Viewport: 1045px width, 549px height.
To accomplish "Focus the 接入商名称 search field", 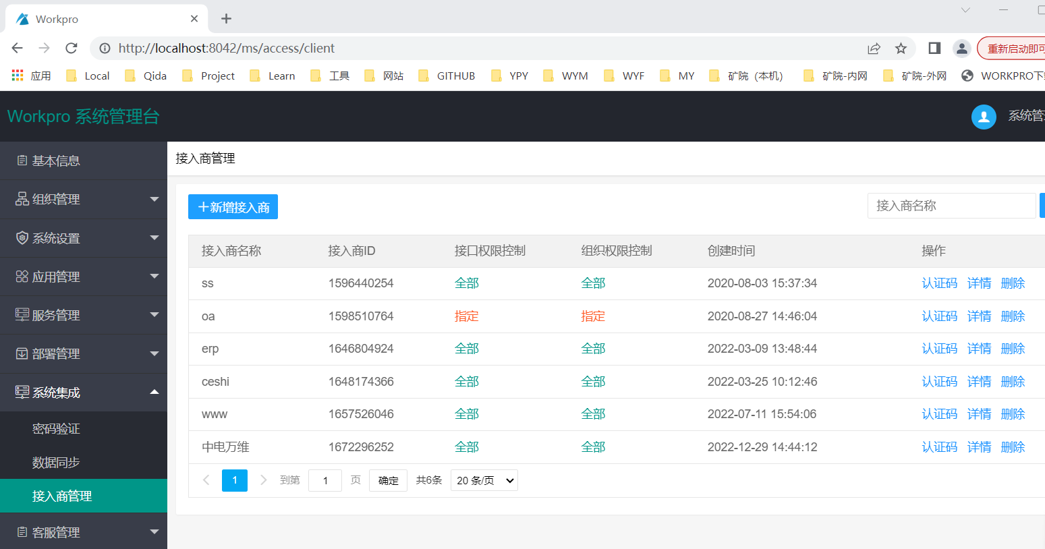I will click(951, 206).
